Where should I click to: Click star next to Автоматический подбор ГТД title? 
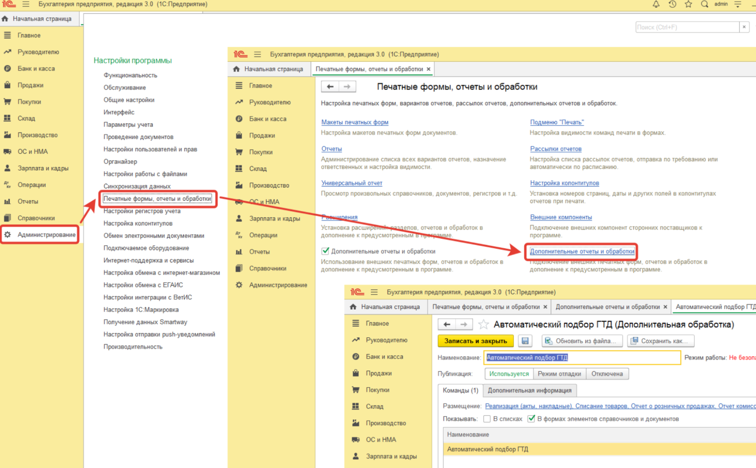coord(483,324)
